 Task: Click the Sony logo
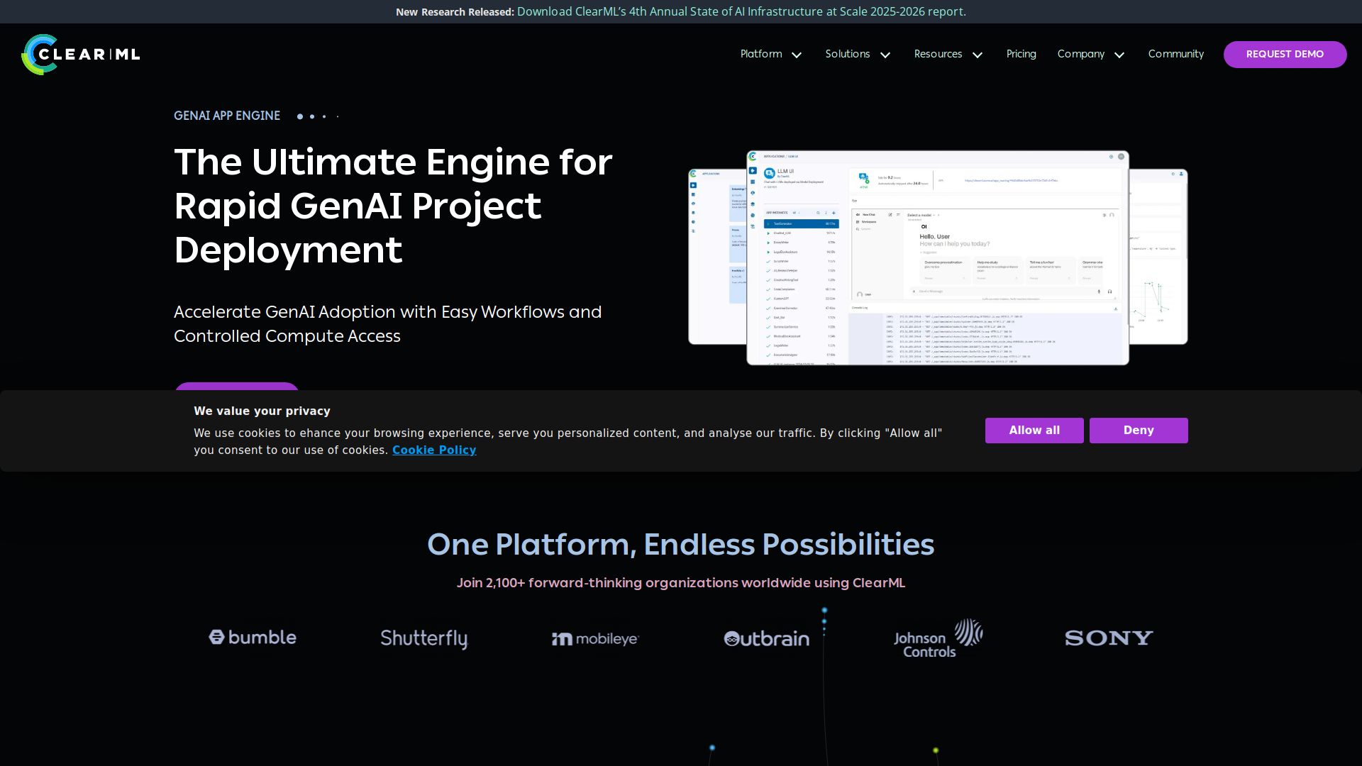(1109, 638)
